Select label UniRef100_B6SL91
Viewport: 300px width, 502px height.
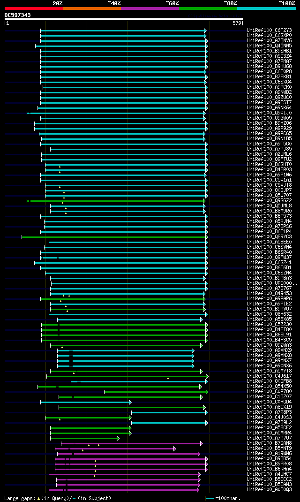269,335
